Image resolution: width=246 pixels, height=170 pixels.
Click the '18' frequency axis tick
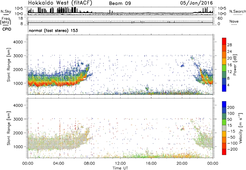coord(21,18)
